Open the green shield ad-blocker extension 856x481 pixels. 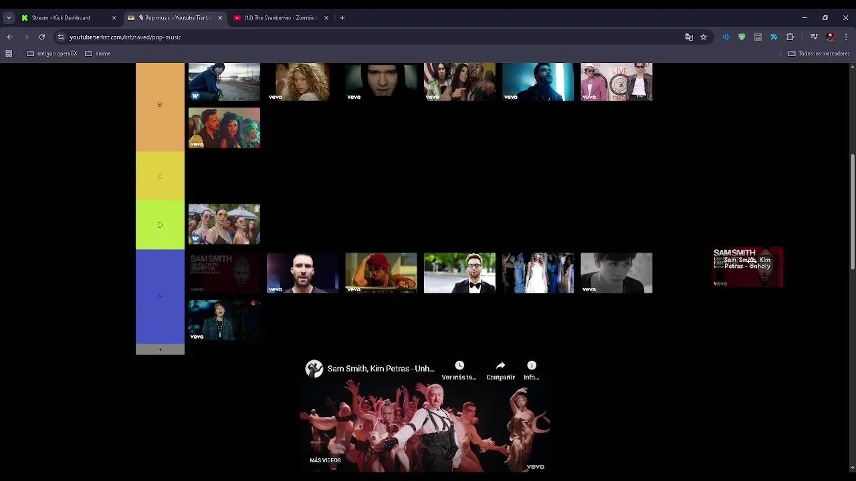[742, 37]
